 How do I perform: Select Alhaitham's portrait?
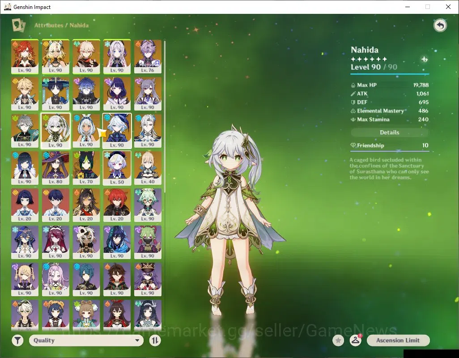coord(25,131)
